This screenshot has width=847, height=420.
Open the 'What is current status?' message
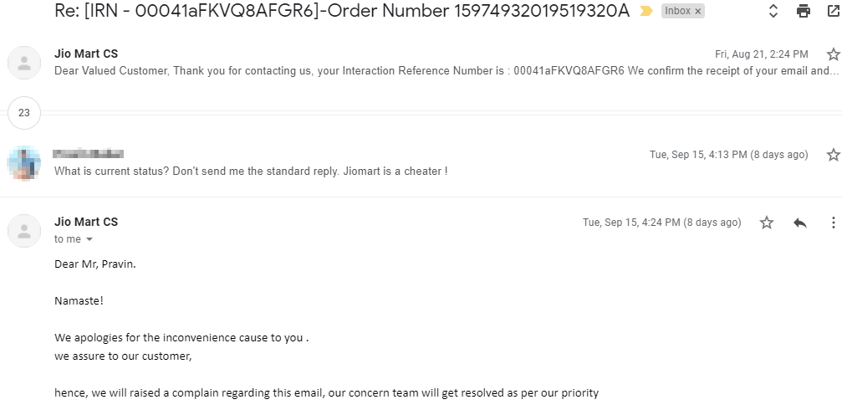(x=251, y=172)
